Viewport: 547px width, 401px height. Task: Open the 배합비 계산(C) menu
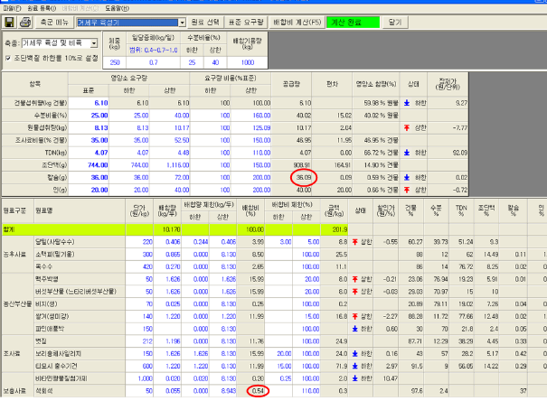pos(80,8)
